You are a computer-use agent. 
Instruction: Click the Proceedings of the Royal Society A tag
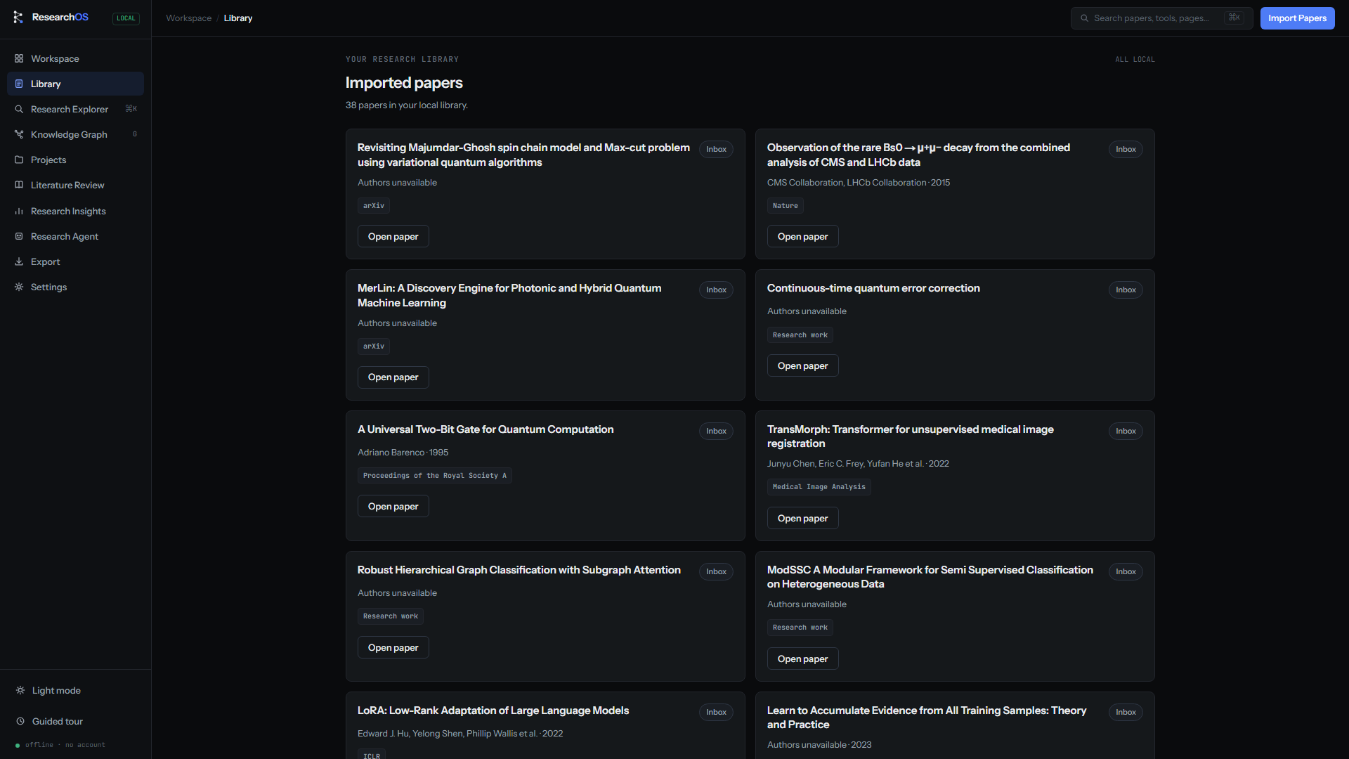coord(434,476)
